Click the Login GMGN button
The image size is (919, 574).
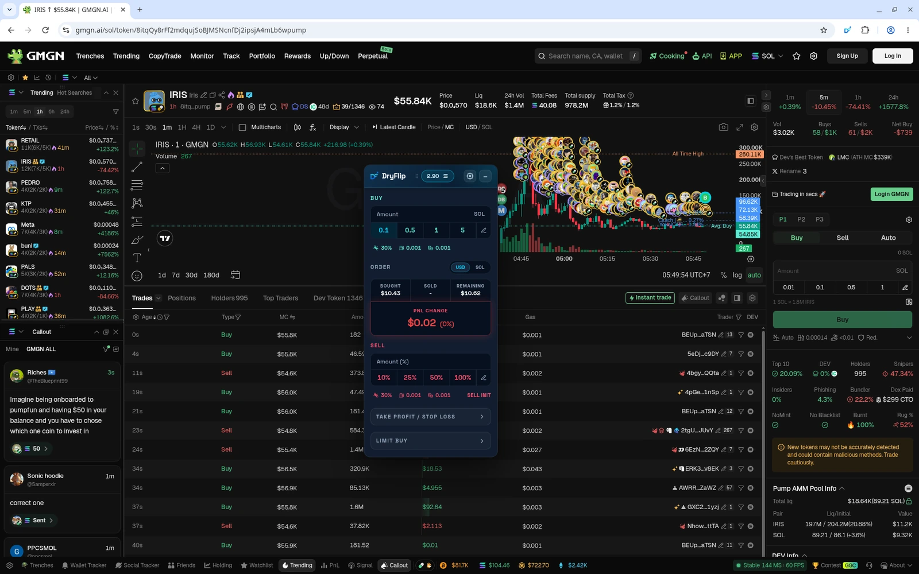tap(891, 194)
